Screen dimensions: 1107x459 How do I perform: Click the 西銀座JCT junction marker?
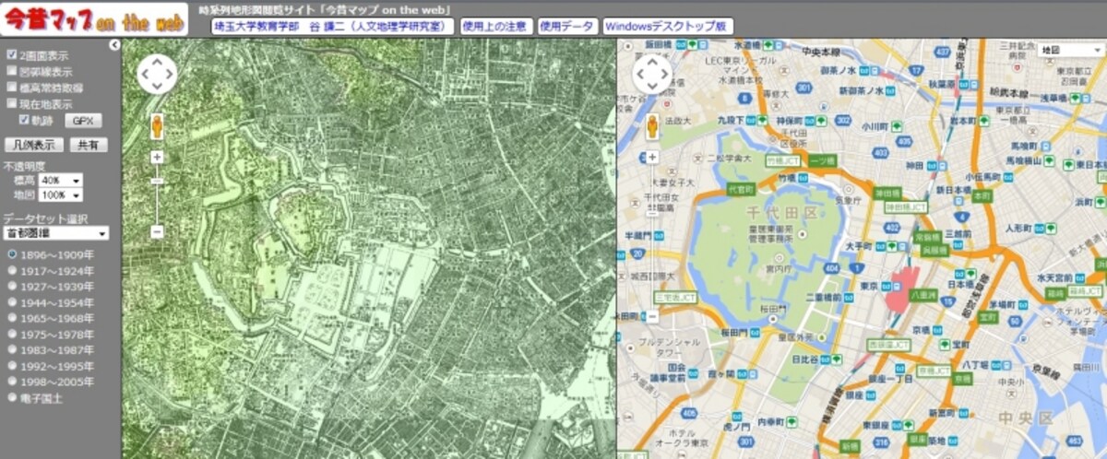[x=889, y=345]
